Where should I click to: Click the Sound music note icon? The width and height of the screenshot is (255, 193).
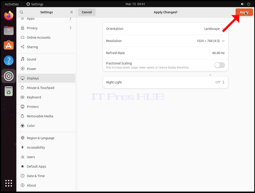coord(23,59)
